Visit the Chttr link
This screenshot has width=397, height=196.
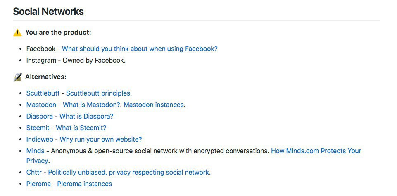[34, 172]
